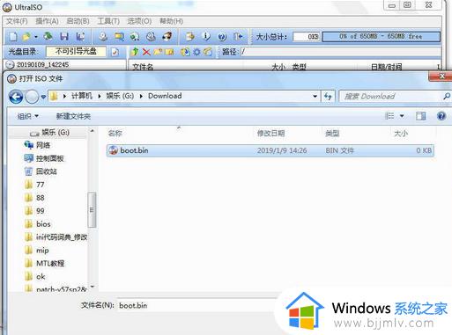This screenshot has height=335, width=452.
Task: Expand the address bar history dropdown
Action: tap(315, 96)
